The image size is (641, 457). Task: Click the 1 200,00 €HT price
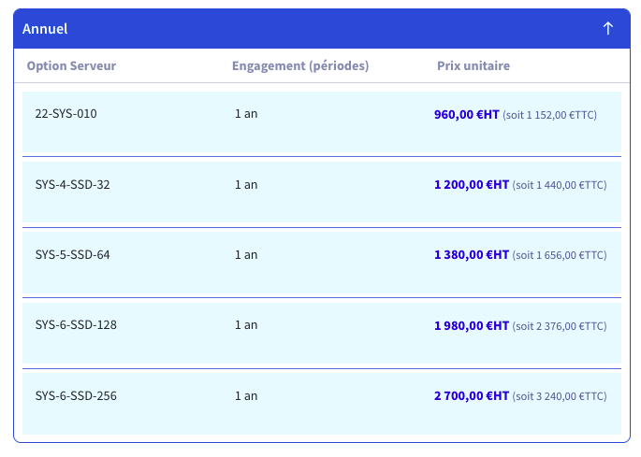pos(472,185)
